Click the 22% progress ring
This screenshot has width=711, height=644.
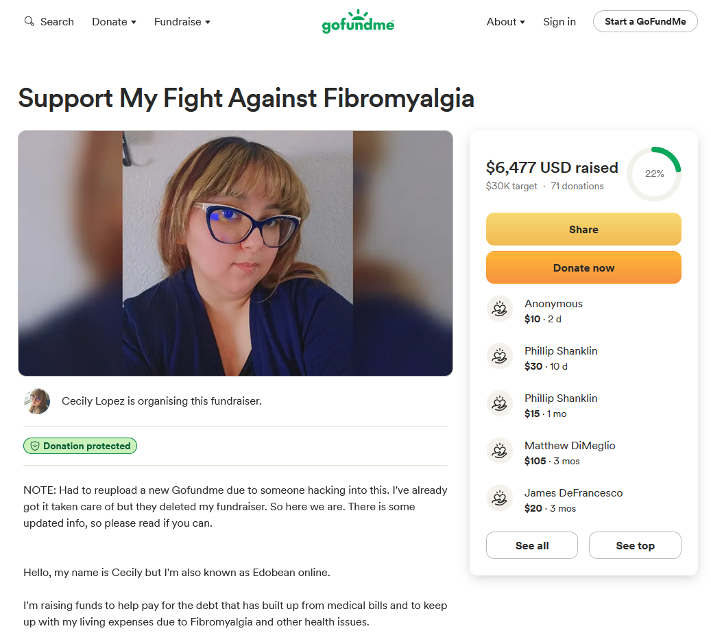pyautogui.click(x=654, y=174)
